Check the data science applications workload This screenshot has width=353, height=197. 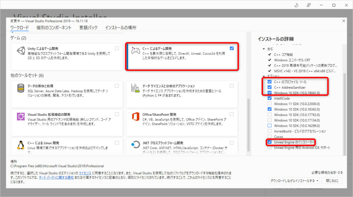[x=232, y=86]
